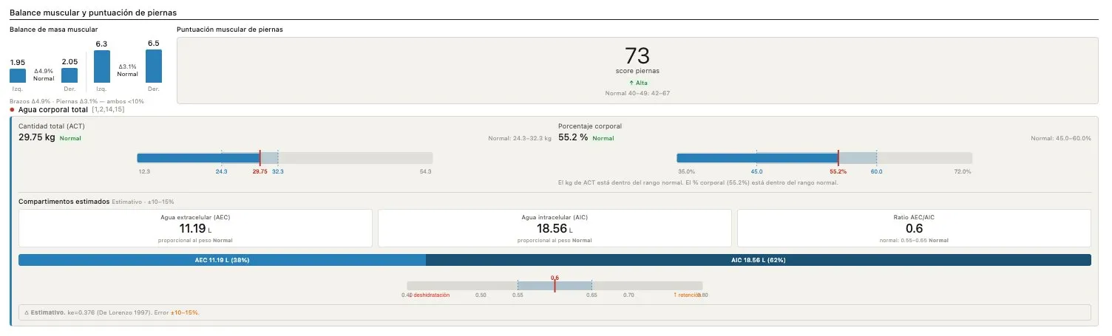The width and height of the screenshot is (1112, 336).
Task: Click the orange retención label on ratio scale
Action: (x=685, y=295)
